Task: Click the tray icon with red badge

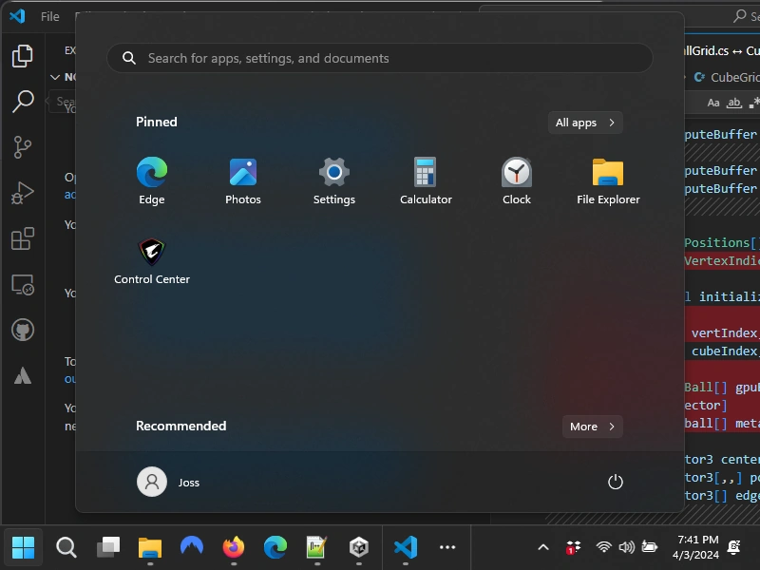Action: tap(573, 548)
